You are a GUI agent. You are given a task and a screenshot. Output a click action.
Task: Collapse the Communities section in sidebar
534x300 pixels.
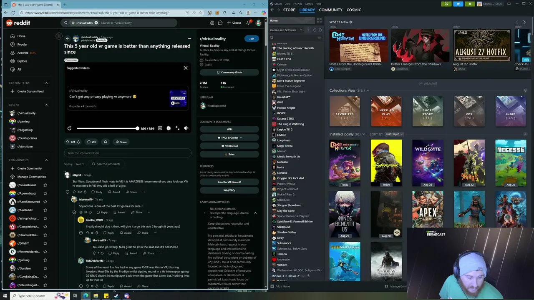pos(46,160)
